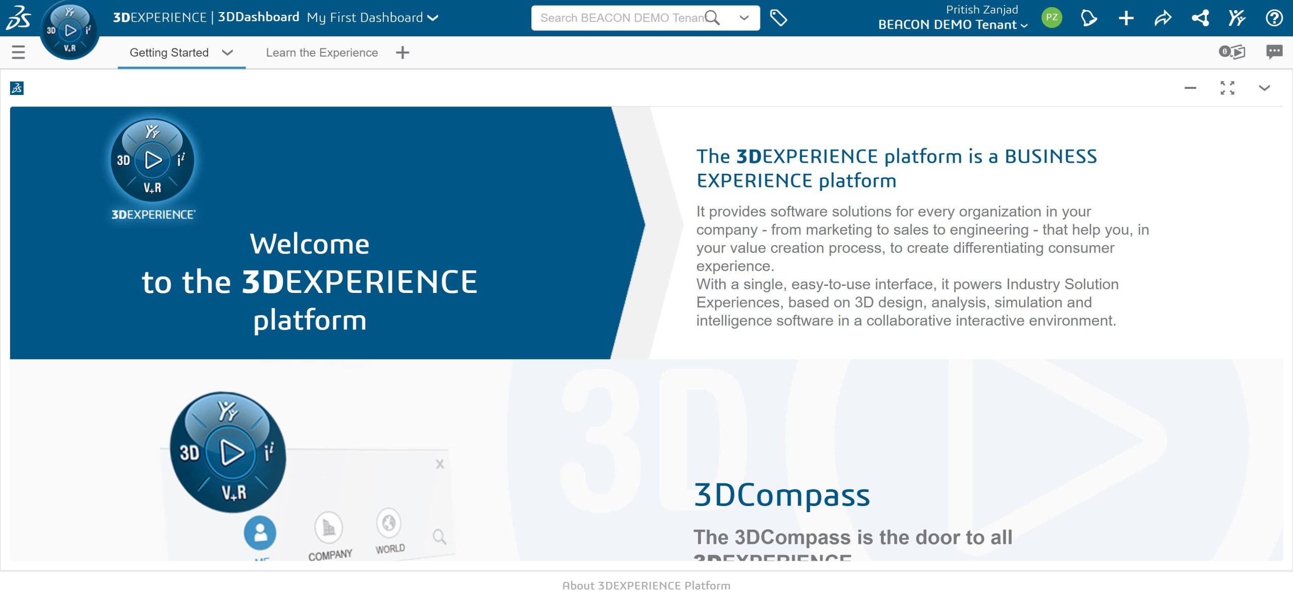Expand the BEACON DEMO Tenant dropdown
The width and height of the screenshot is (1293, 600).
coord(953,25)
